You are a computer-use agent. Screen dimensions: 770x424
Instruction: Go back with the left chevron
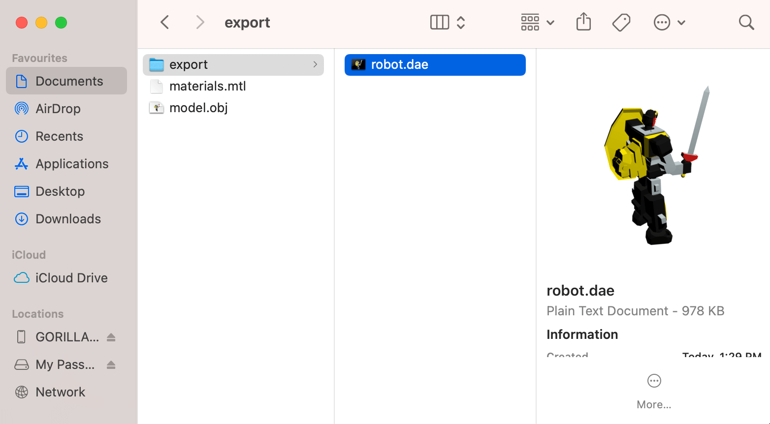(x=165, y=23)
